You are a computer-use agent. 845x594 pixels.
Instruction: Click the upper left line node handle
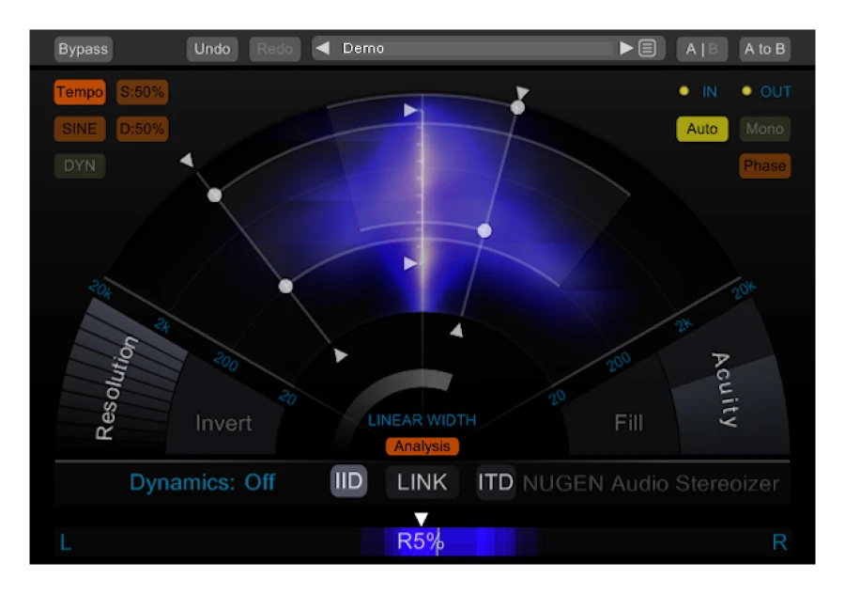214,195
